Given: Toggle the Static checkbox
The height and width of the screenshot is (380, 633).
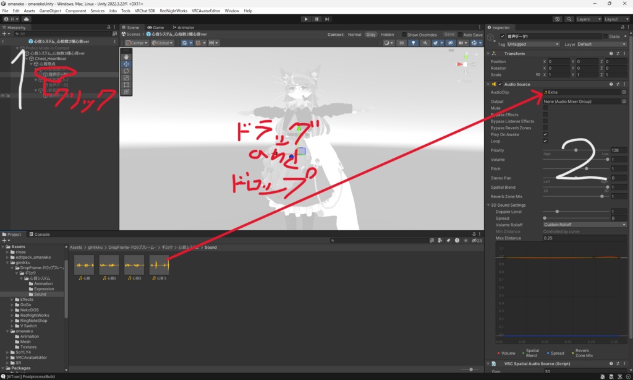Looking at the screenshot, I should point(605,37).
